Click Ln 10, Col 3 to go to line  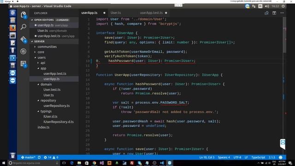click(207, 157)
